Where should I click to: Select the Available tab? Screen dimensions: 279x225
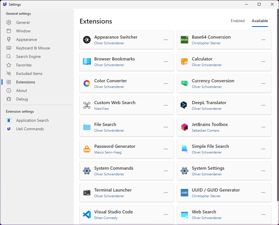coord(260,21)
